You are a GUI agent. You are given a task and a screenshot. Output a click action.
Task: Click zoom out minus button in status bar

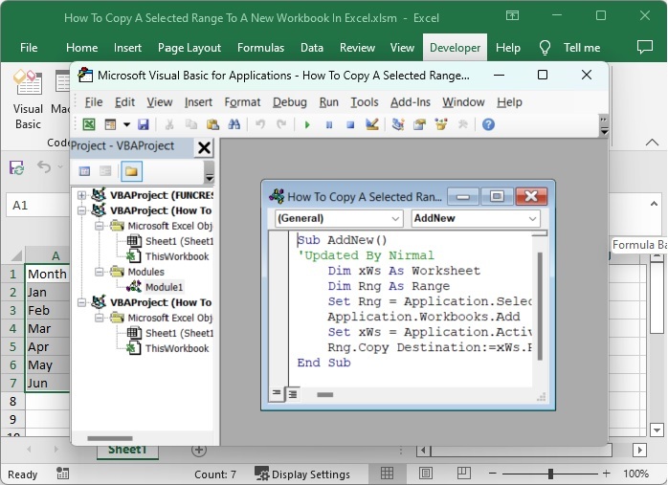tap(492, 474)
